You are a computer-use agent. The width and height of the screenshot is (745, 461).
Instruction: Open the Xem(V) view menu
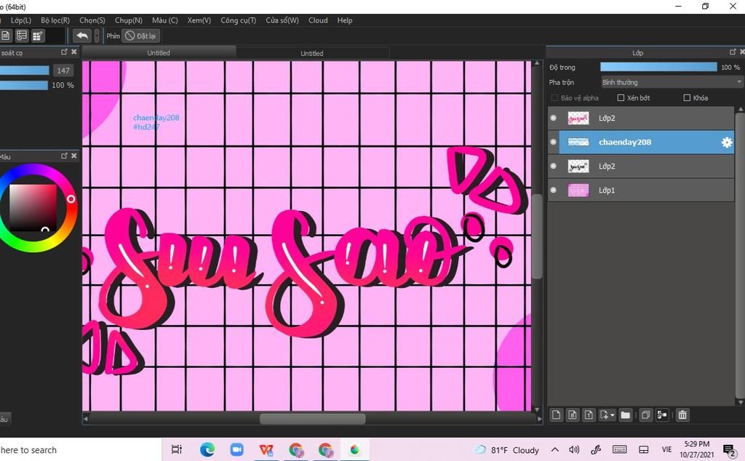pyautogui.click(x=199, y=20)
